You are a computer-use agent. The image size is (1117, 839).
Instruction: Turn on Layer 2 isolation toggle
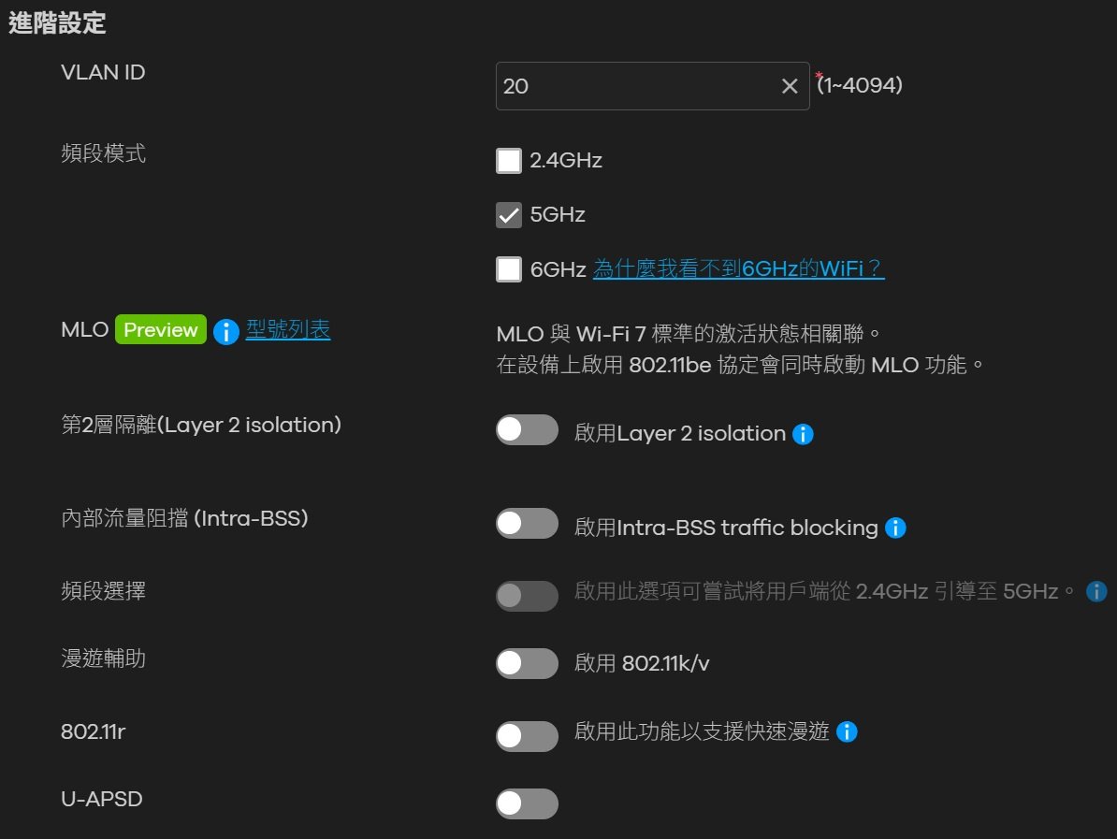[x=527, y=429]
